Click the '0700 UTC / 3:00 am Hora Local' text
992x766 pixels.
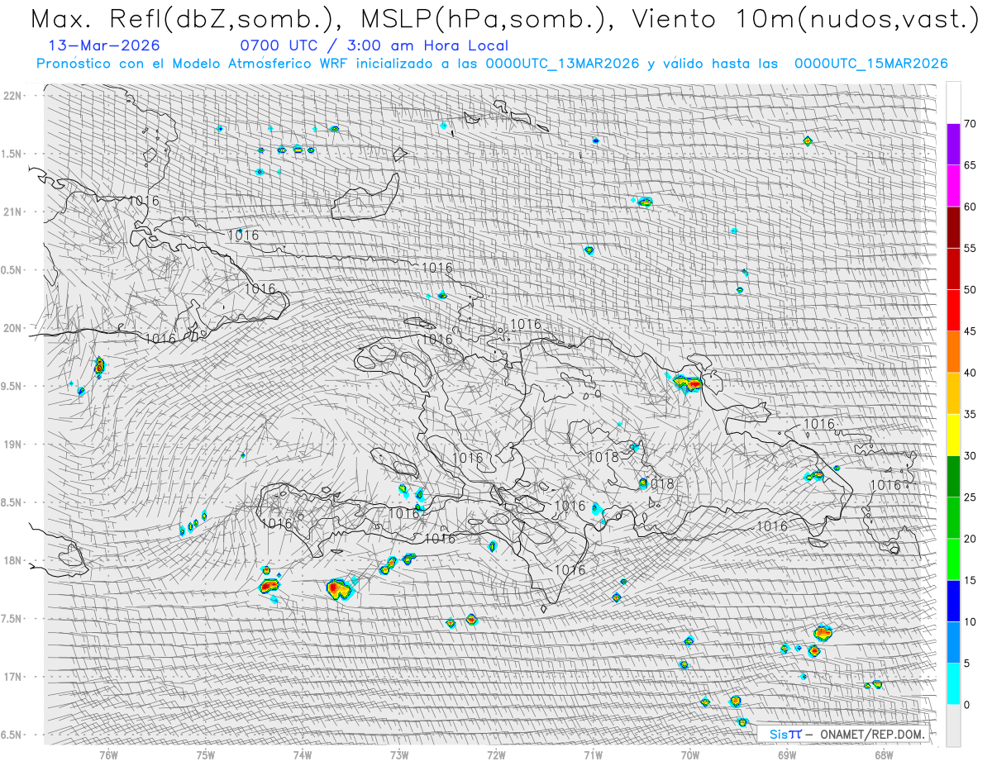tap(374, 45)
